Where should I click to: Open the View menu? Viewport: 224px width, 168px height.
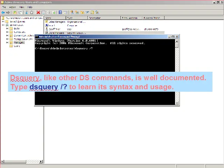22,7
